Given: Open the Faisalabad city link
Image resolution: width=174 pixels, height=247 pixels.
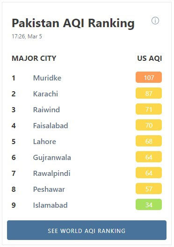Looking at the screenshot, I should click(x=51, y=125).
